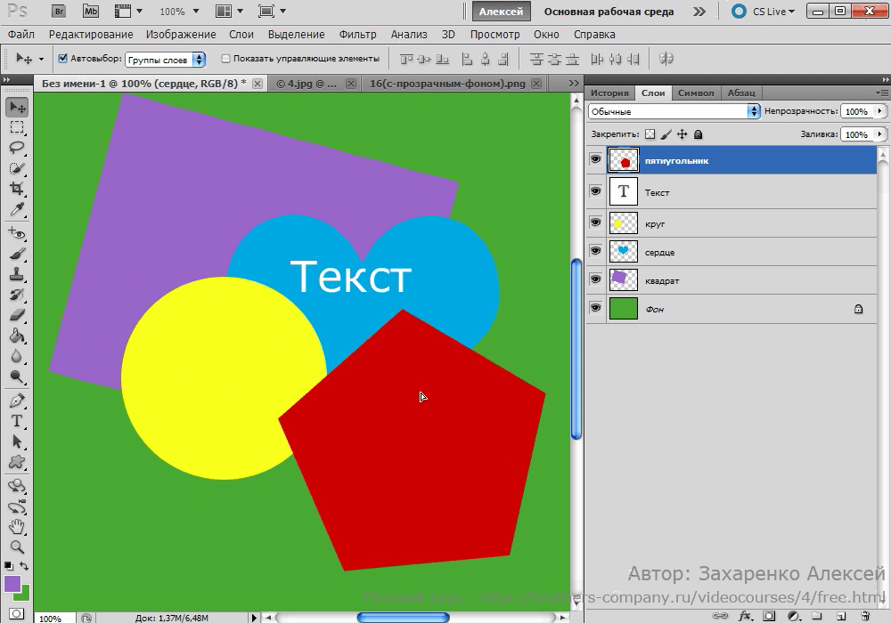Switch to the Символ tab
The height and width of the screenshot is (623, 891).
(696, 93)
